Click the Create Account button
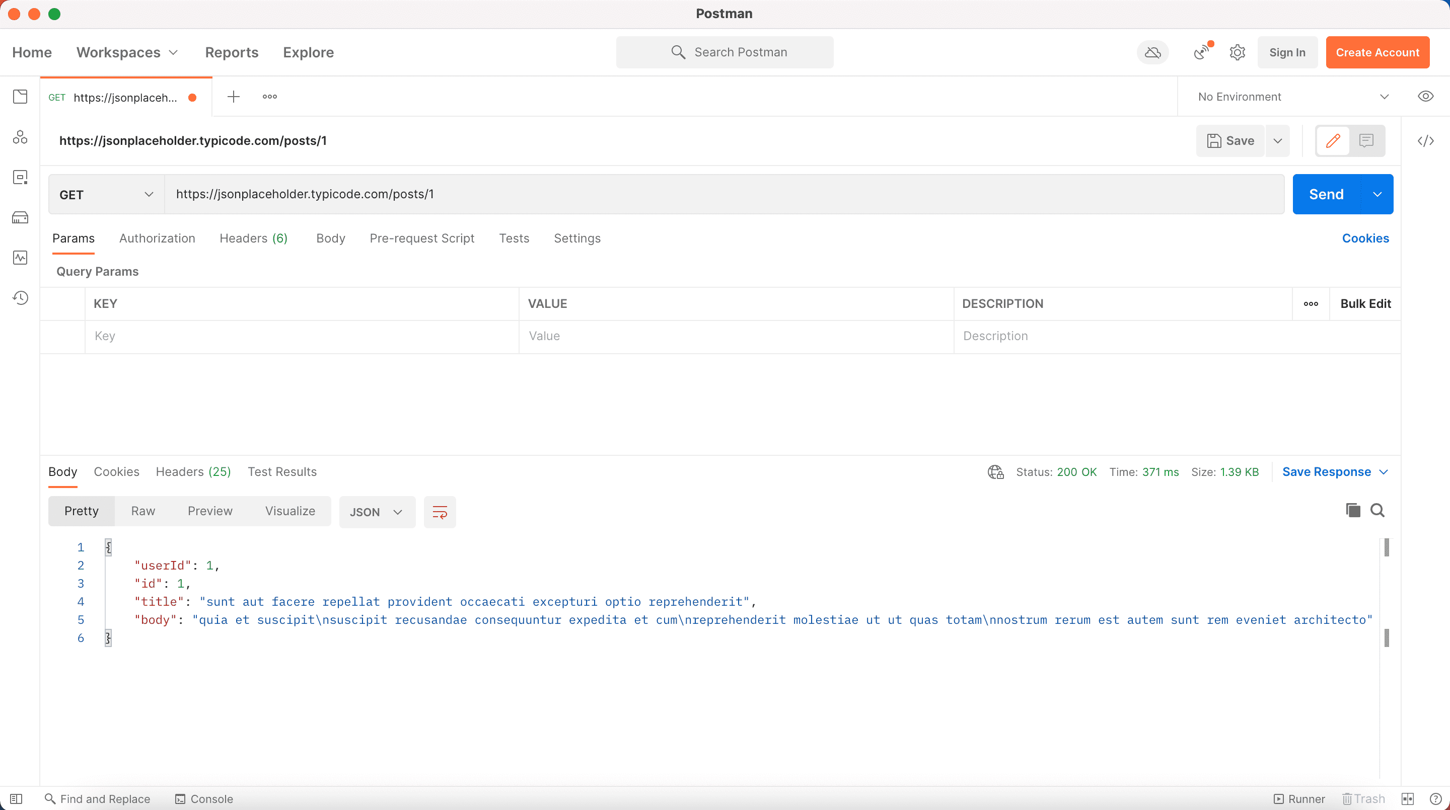 click(1377, 52)
